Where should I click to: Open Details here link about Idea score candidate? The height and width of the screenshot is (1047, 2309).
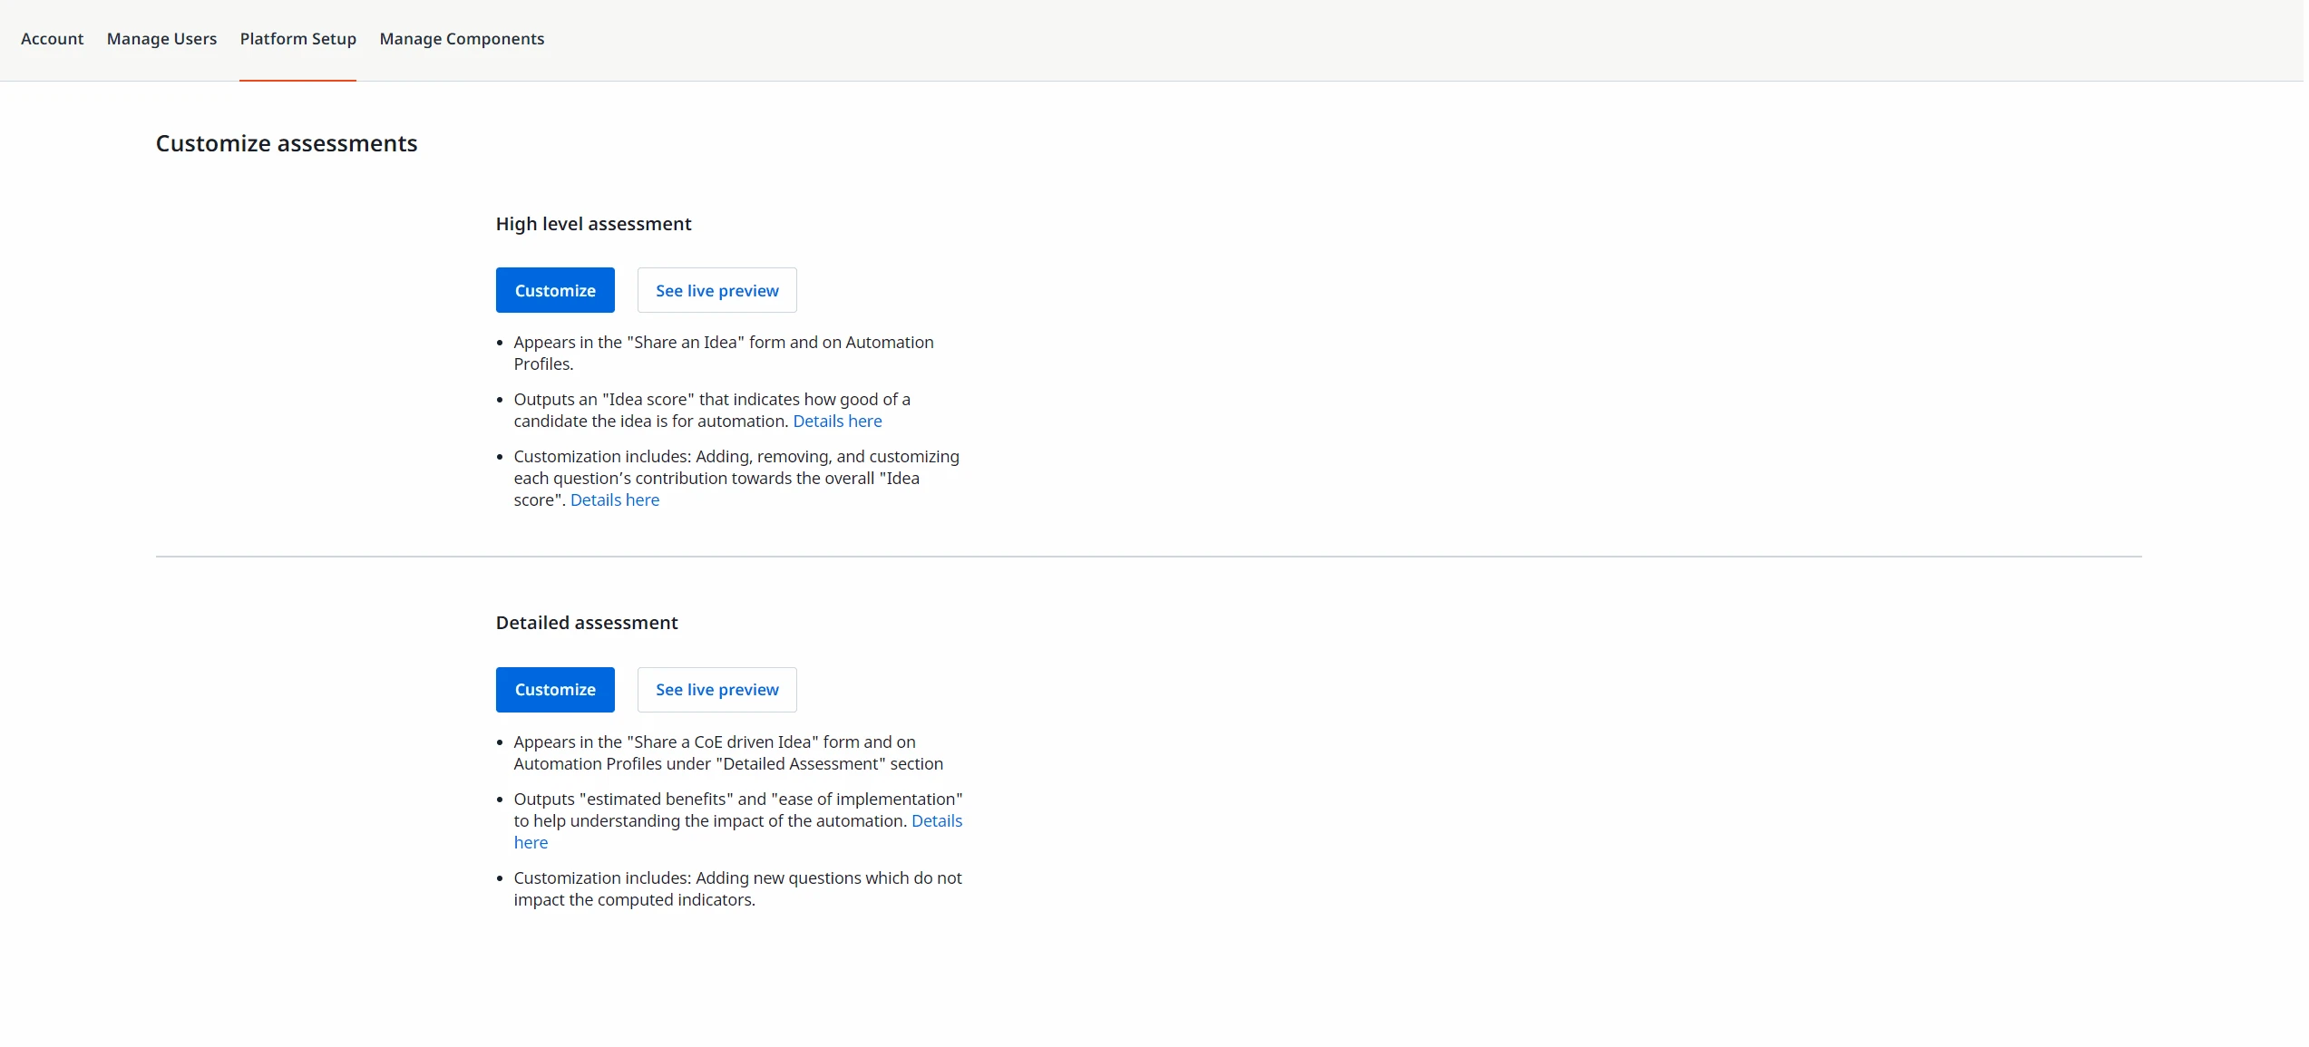837,422
